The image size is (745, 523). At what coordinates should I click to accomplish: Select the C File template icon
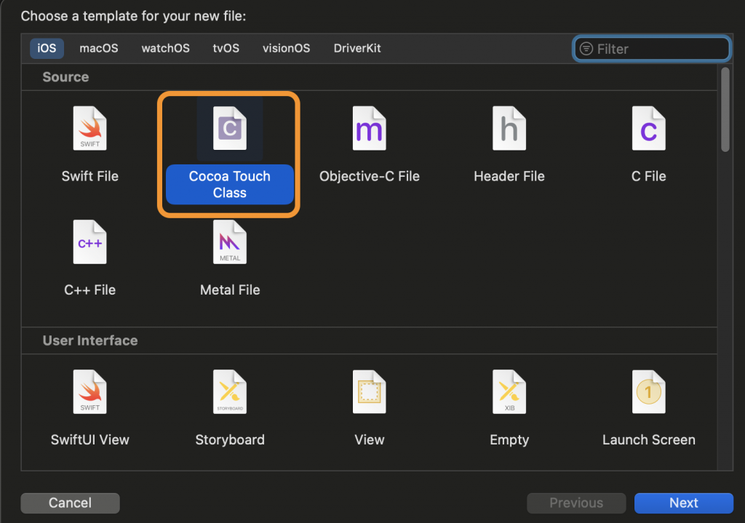coord(648,128)
